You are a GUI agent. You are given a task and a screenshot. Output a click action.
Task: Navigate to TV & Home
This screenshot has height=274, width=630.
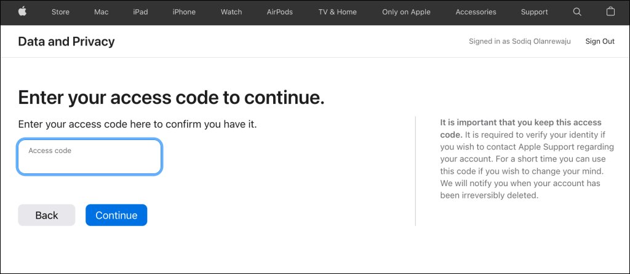(x=338, y=12)
